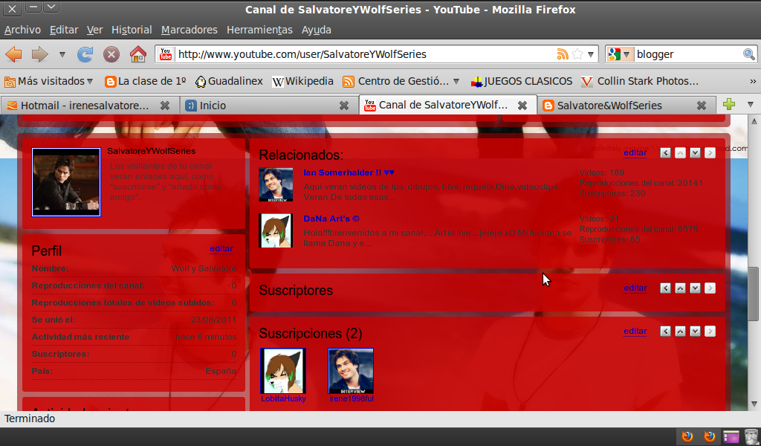Move the Suscriptores module down

tap(695, 288)
